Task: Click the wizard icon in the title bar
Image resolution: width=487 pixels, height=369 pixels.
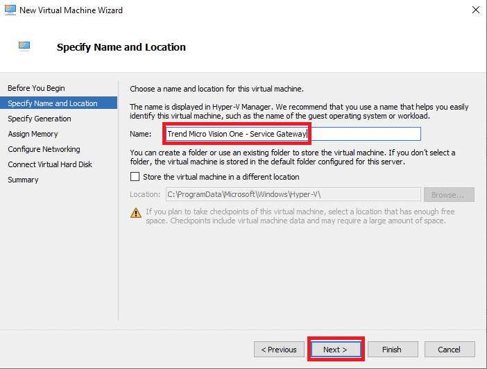Action: click(10, 10)
